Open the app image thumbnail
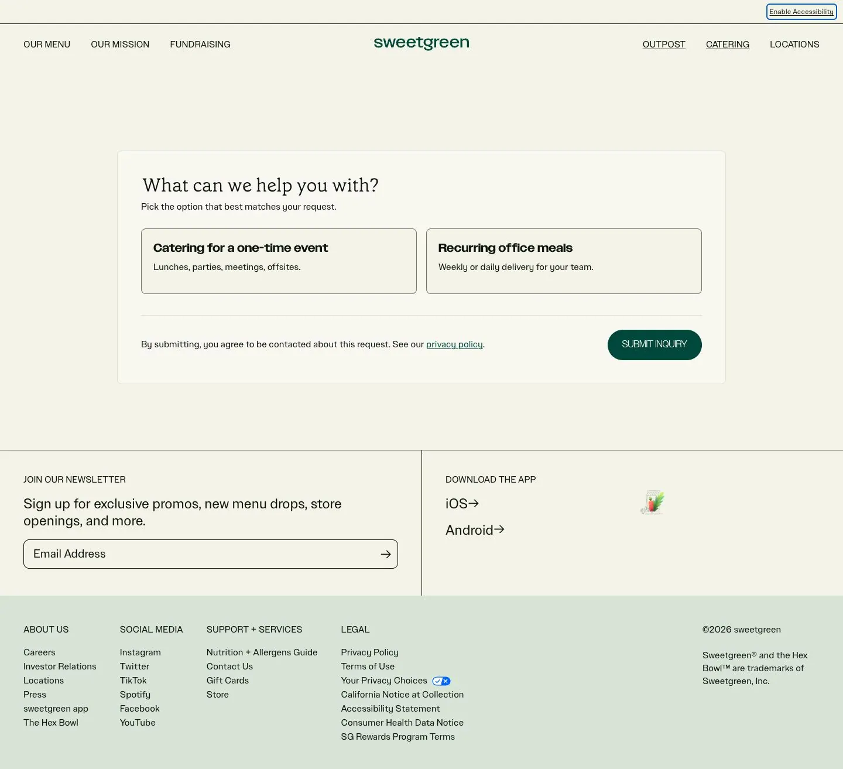 pos(652,503)
